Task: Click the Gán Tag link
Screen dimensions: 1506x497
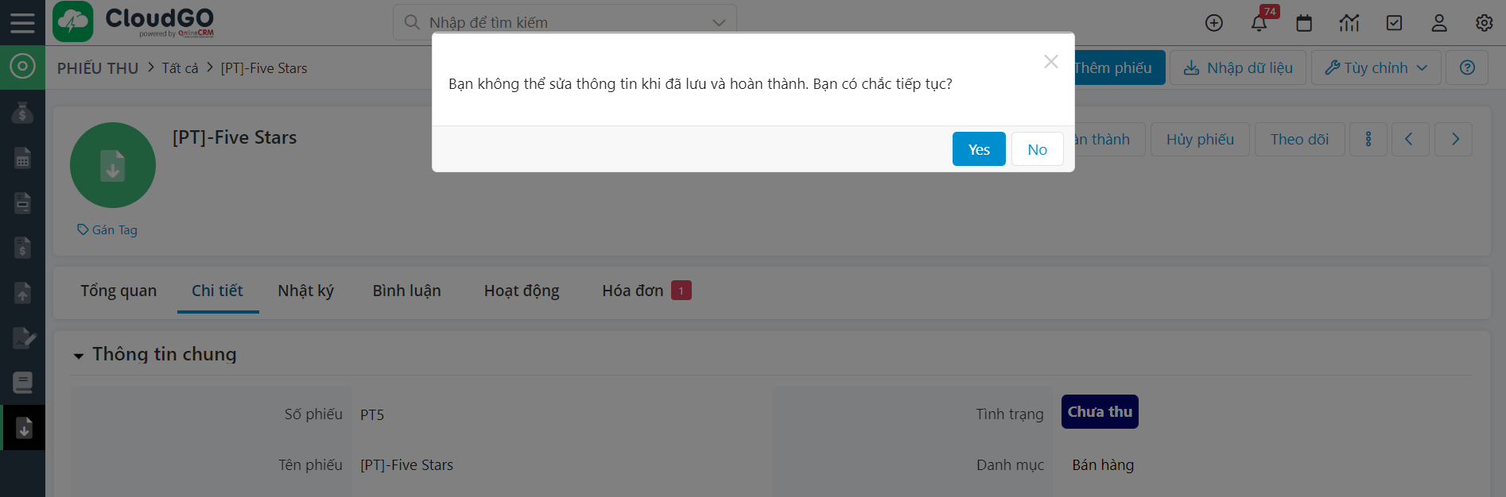Action: pos(107,230)
